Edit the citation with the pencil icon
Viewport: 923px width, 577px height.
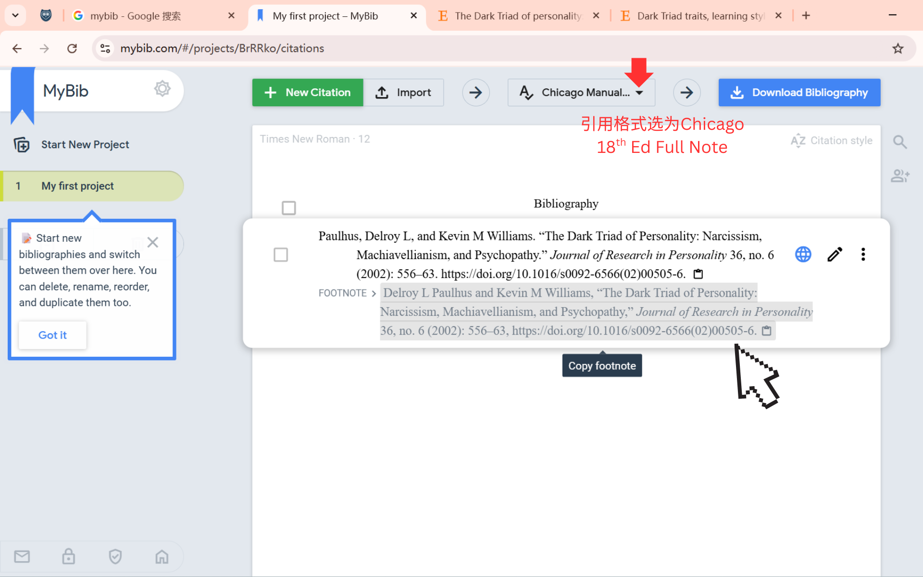(x=835, y=254)
